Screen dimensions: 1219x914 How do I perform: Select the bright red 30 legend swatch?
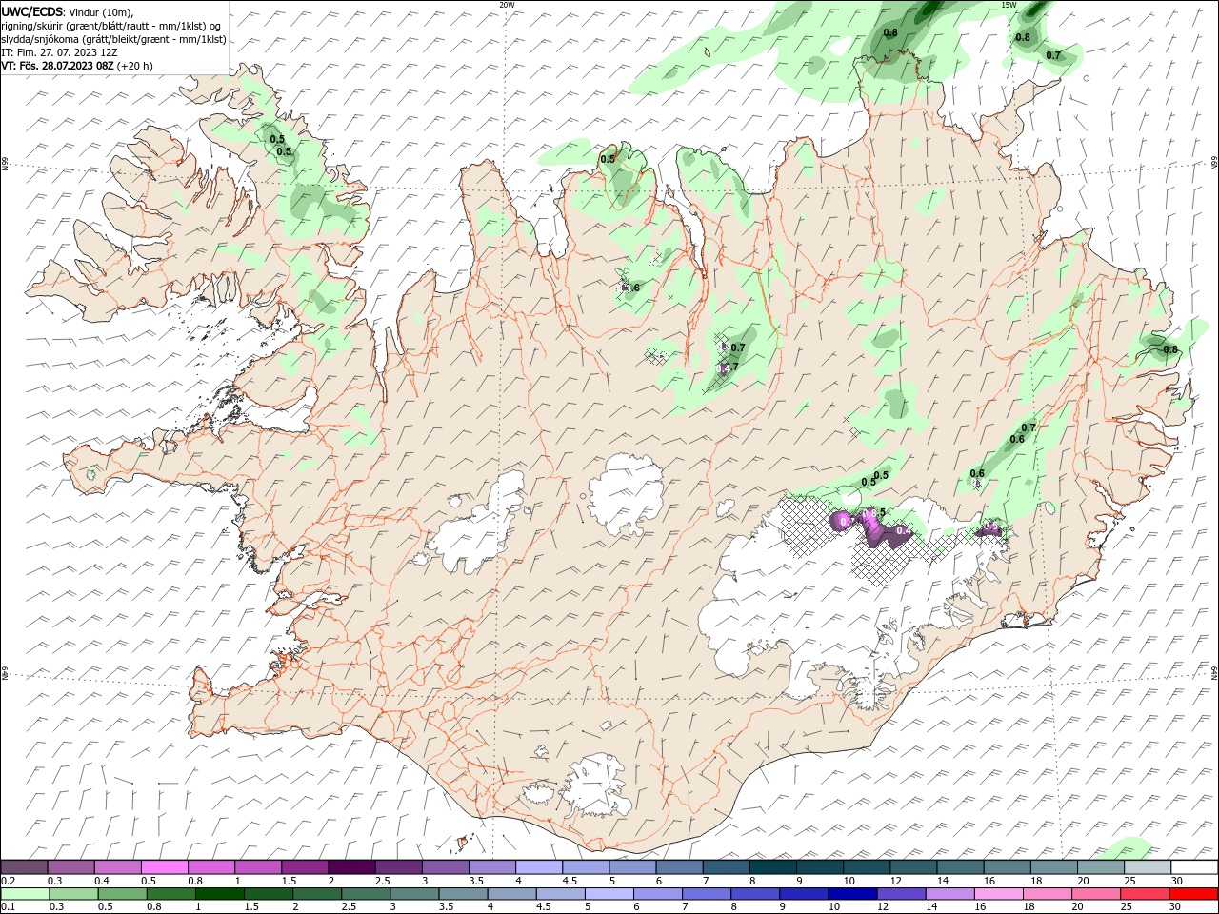pyautogui.click(x=1193, y=894)
